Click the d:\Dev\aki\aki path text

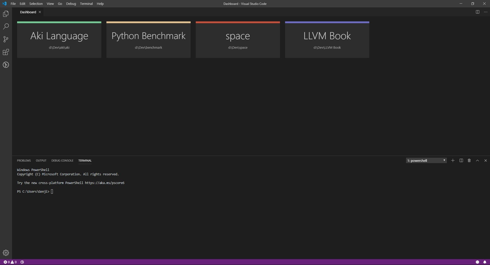pos(59,48)
